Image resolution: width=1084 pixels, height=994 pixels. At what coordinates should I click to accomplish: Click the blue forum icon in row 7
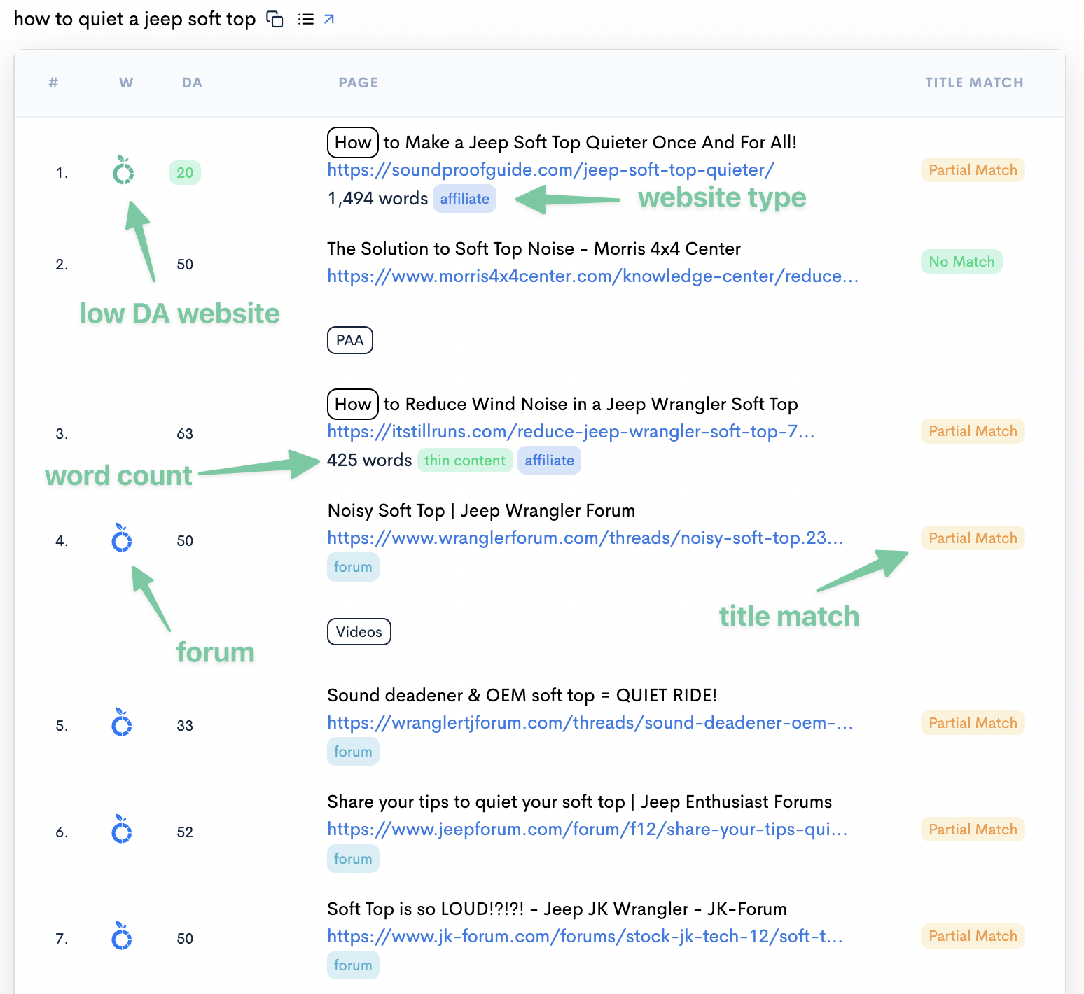click(x=122, y=935)
